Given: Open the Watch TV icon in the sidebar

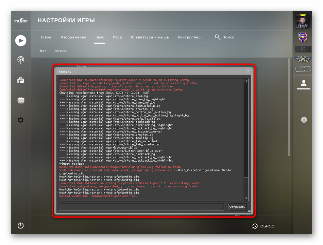Looking at the screenshot, I should (21, 100).
